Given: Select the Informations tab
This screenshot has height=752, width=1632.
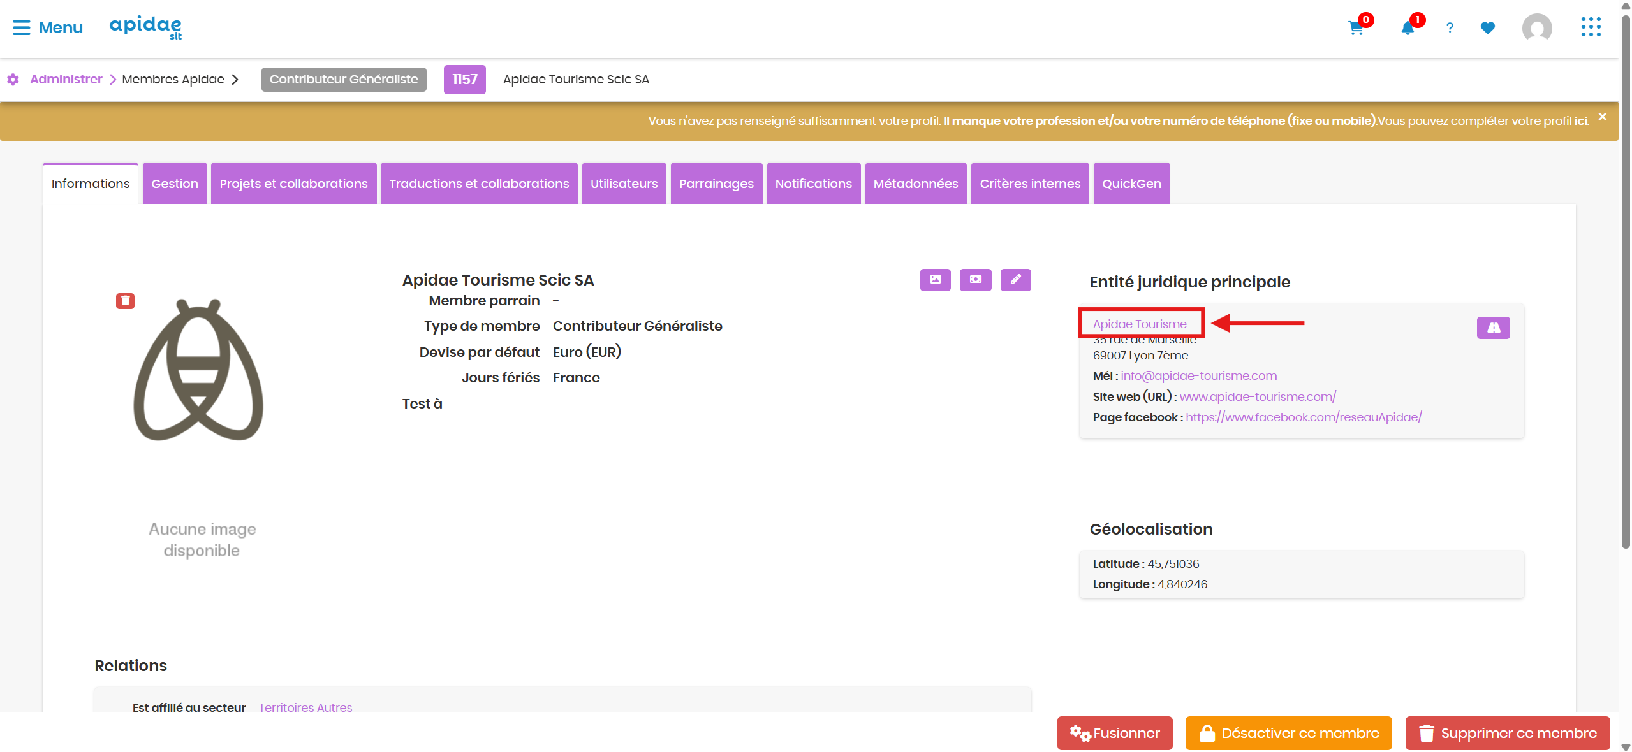Looking at the screenshot, I should [91, 184].
